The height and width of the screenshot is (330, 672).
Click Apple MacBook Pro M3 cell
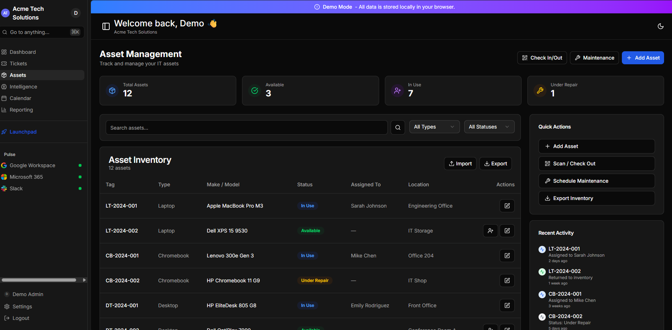235,206
